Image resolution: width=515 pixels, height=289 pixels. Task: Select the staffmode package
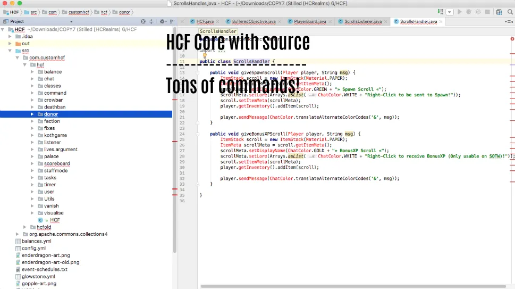pyautogui.click(x=56, y=171)
